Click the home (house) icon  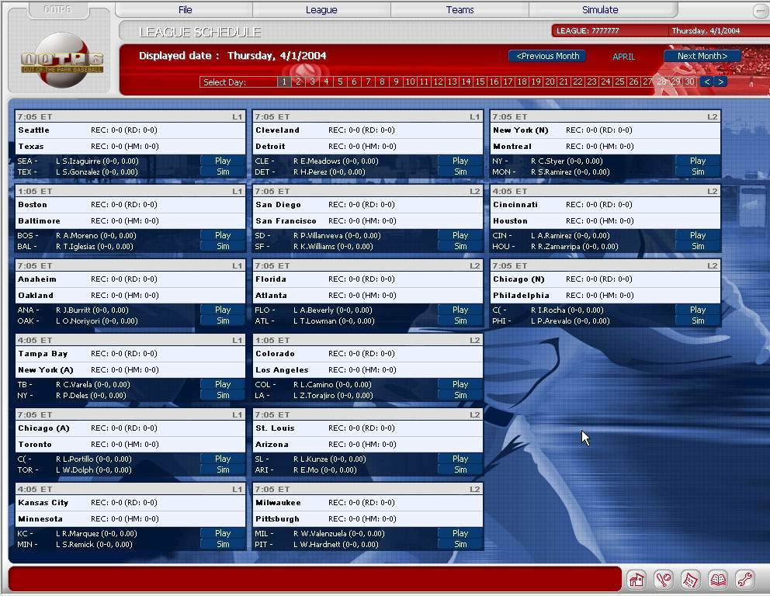coord(637,580)
